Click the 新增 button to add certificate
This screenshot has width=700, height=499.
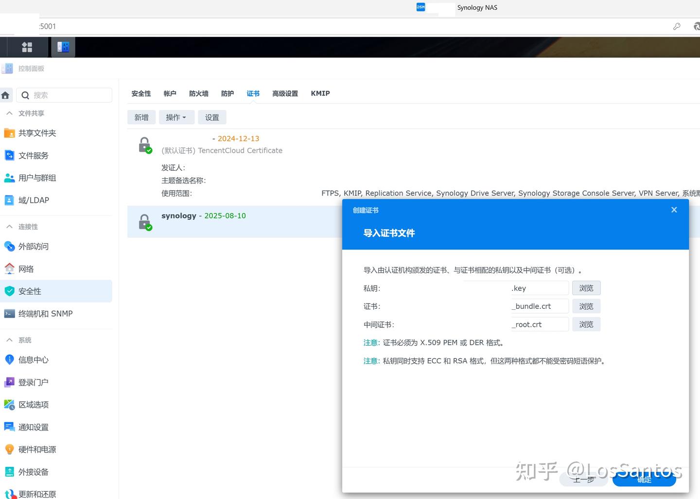pyautogui.click(x=141, y=117)
